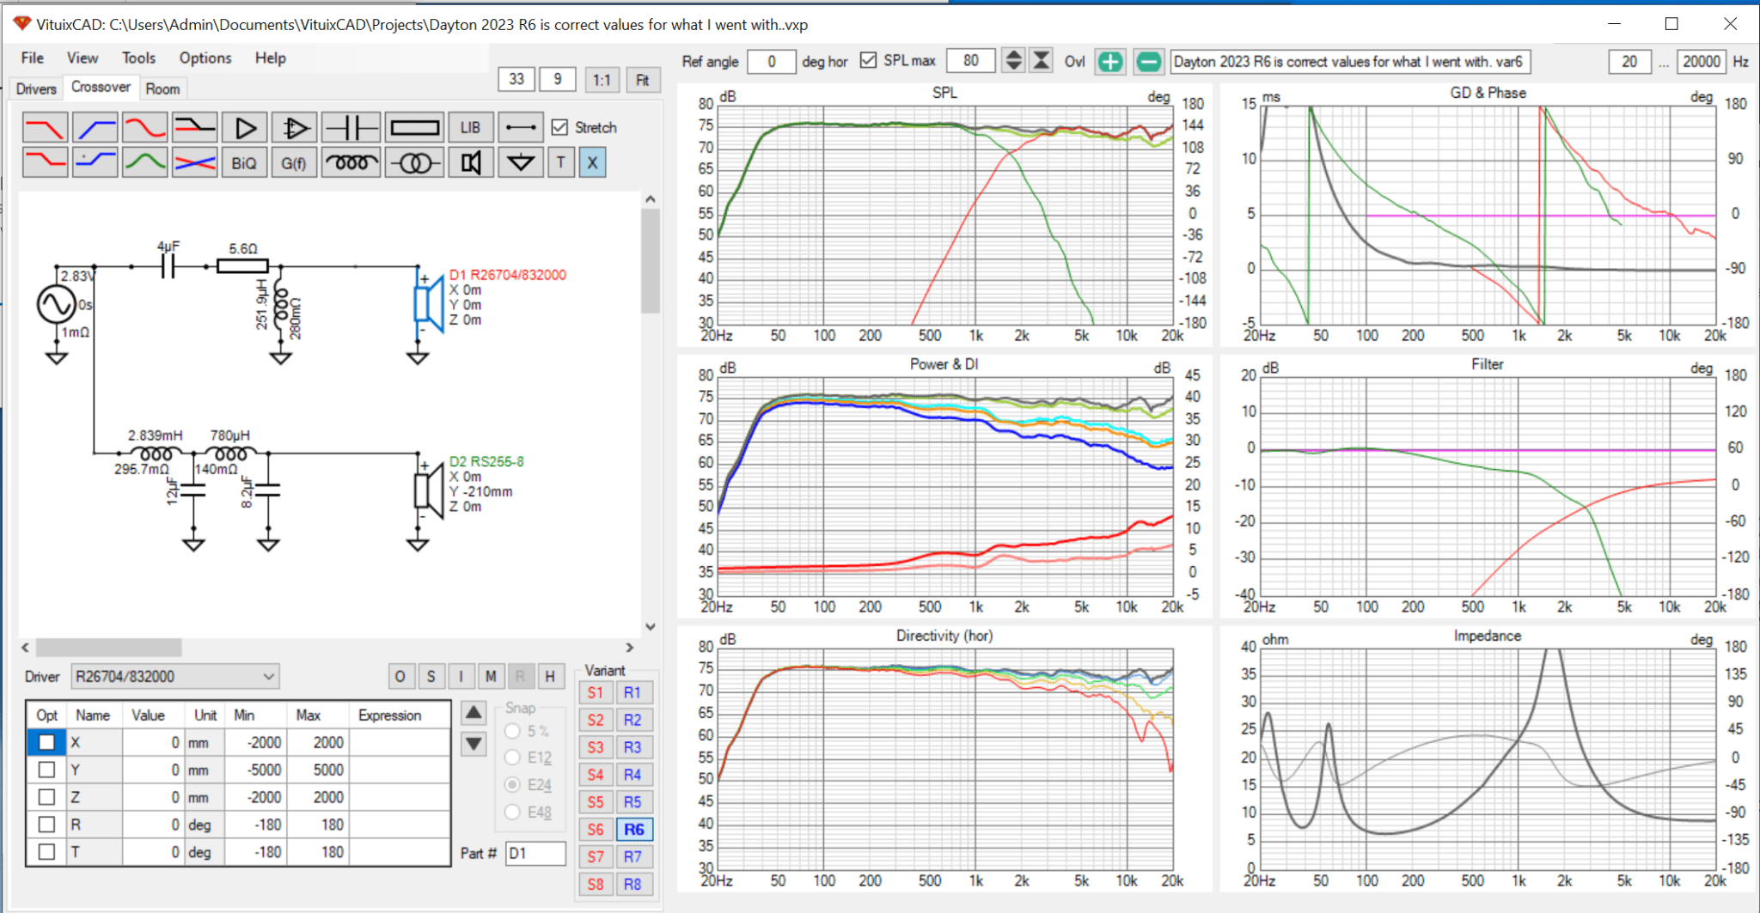Image resolution: width=1760 pixels, height=913 pixels.
Task: Click the H button beside the driver selector
Action: point(550,677)
